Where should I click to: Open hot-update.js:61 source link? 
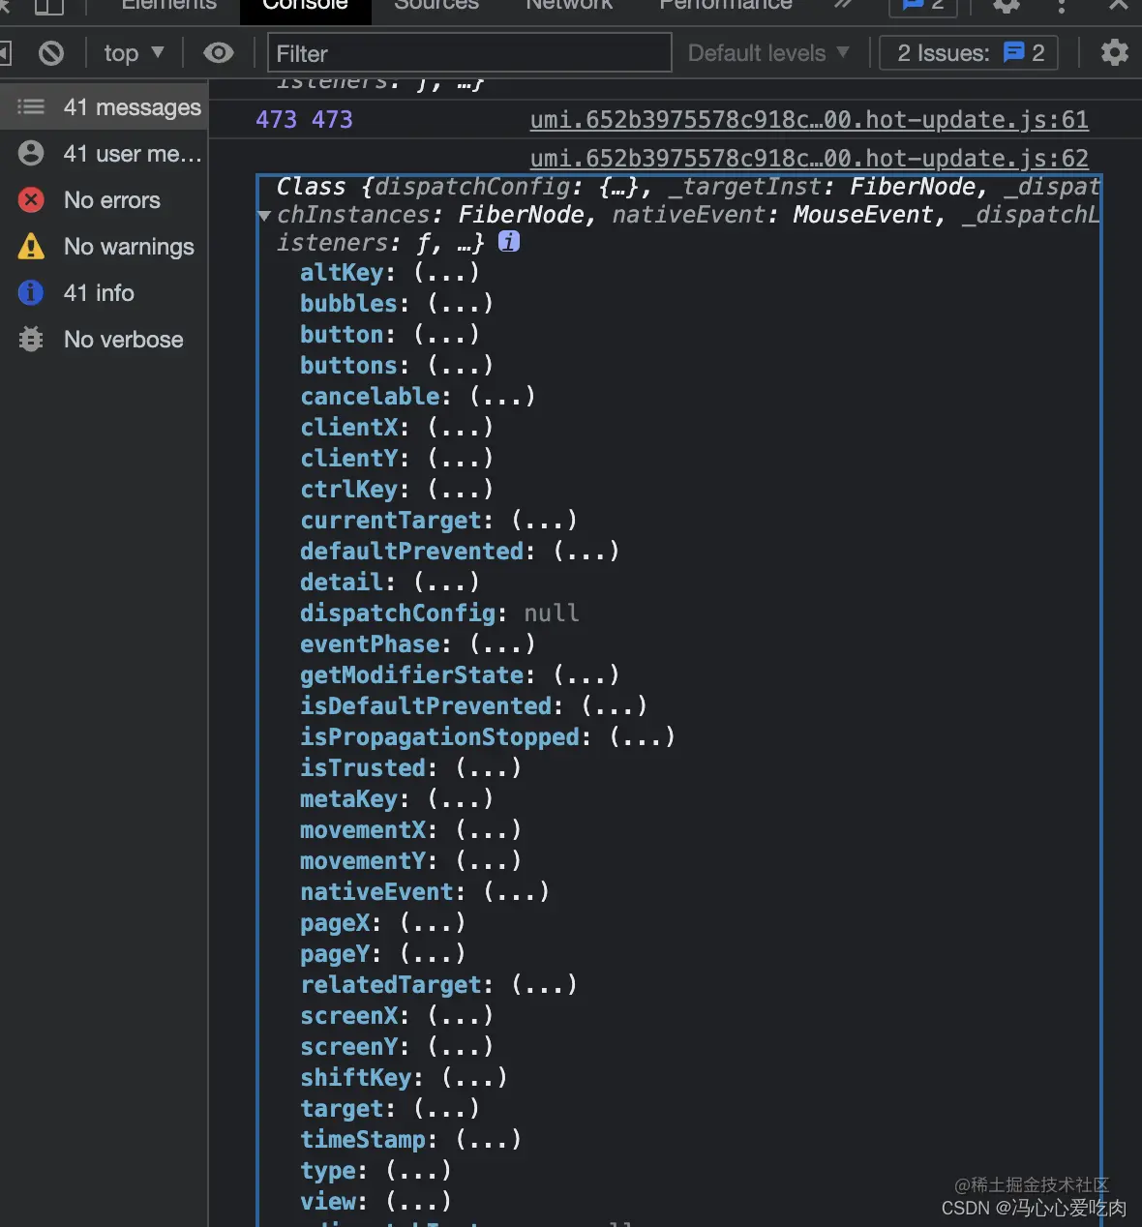pos(809,120)
